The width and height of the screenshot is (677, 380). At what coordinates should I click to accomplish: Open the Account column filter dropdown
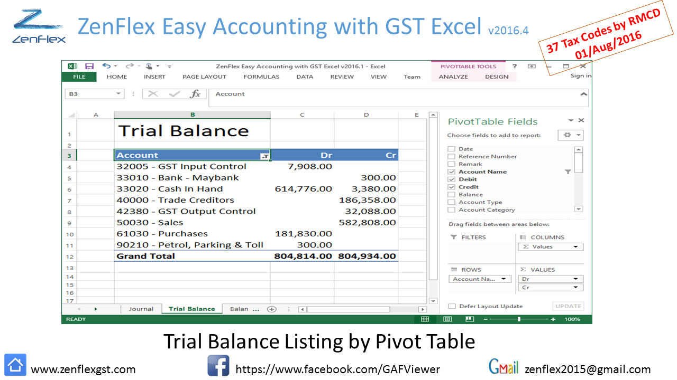tap(265, 156)
